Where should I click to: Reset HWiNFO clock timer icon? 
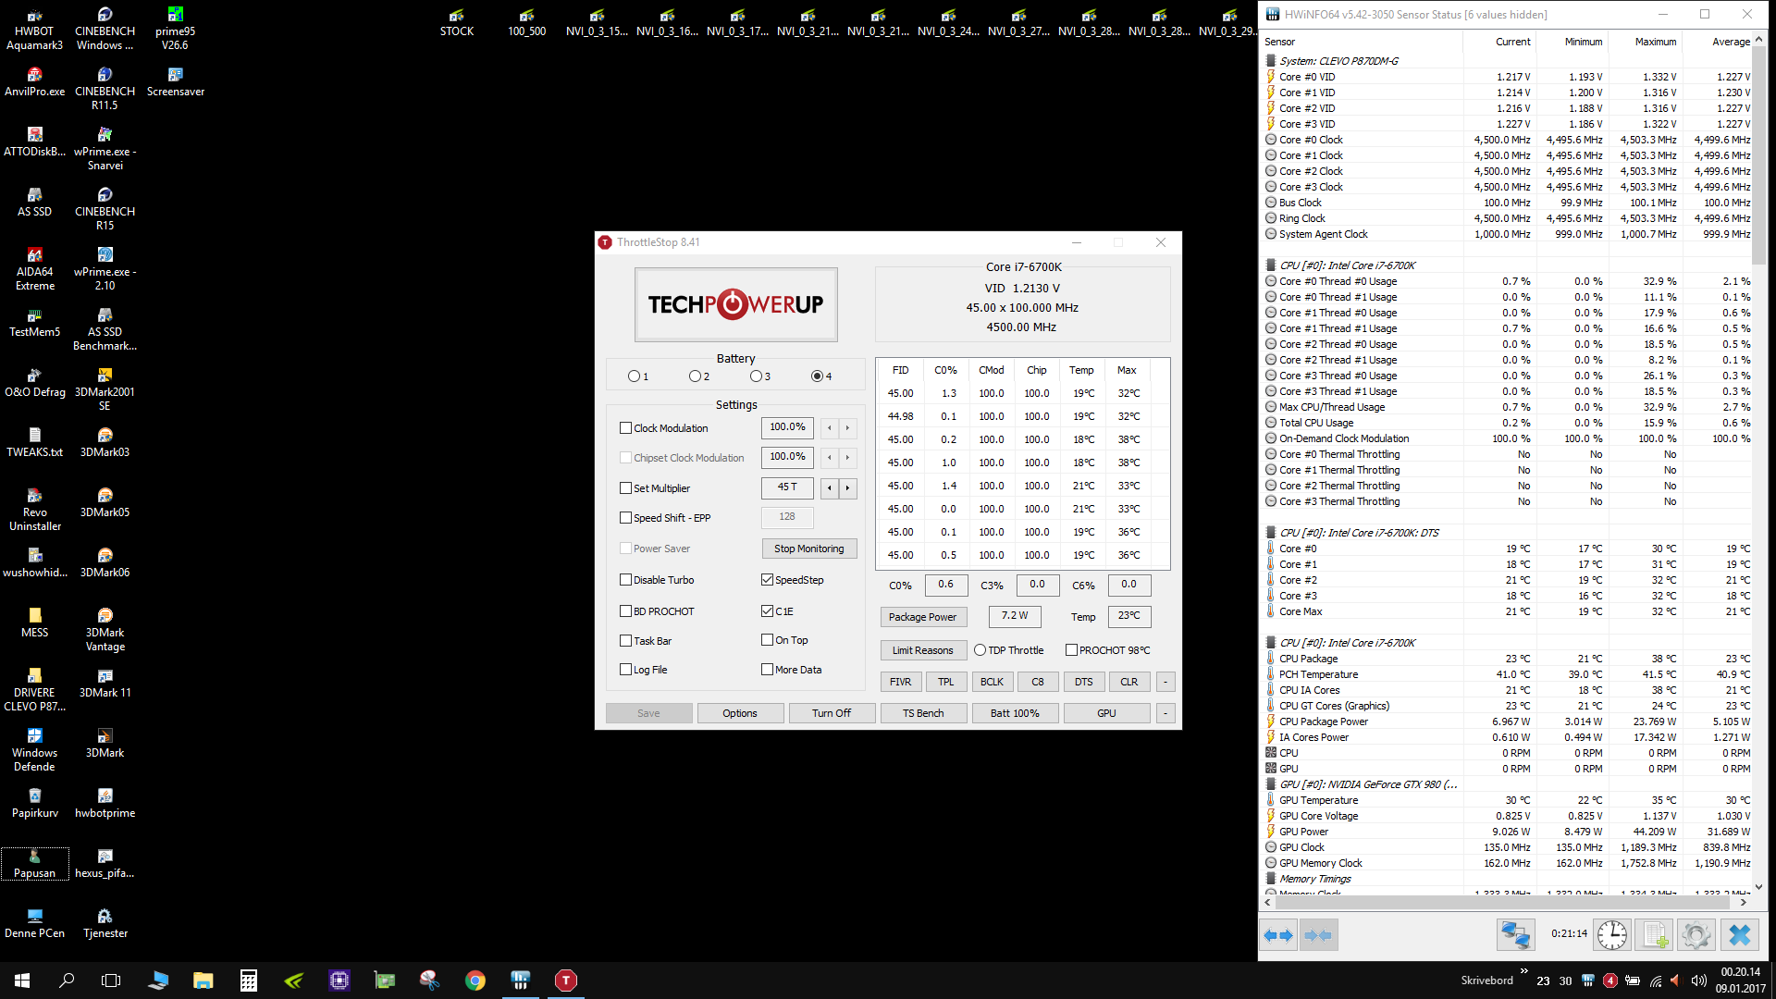tap(1612, 935)
